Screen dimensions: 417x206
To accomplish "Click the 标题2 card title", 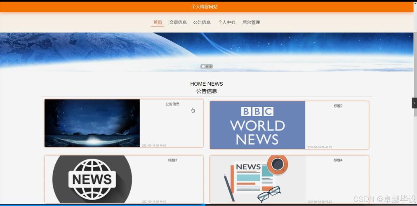I will pos(338,106).
